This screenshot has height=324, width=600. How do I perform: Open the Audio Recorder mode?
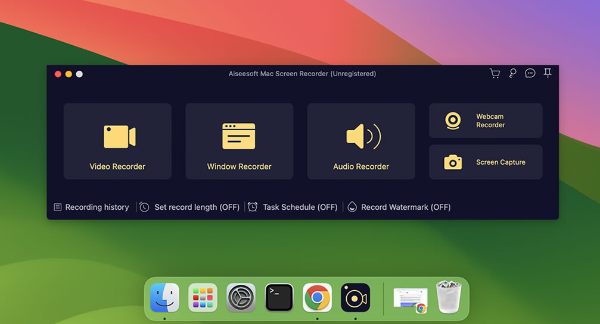click(x=361, y=141)
